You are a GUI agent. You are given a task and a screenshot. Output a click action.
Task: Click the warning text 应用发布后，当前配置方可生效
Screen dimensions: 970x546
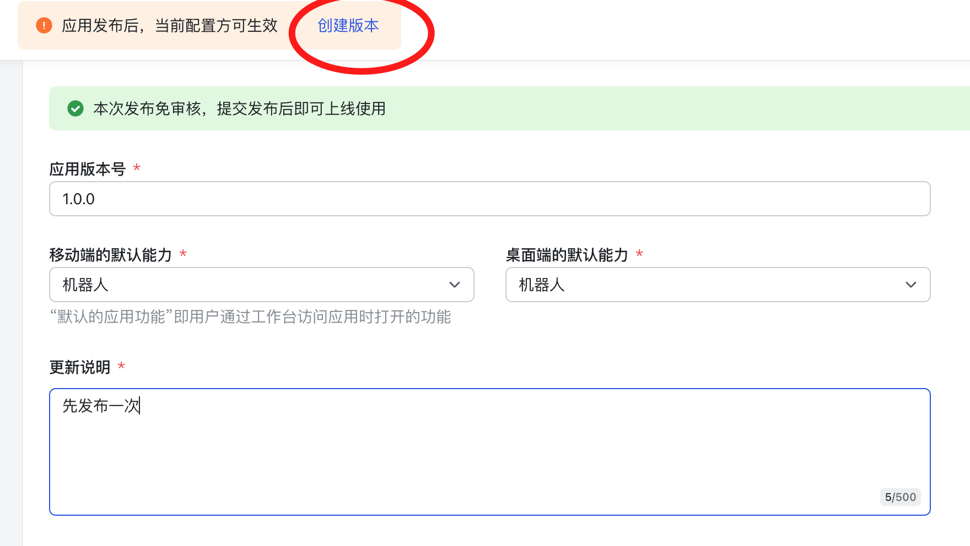170,25
